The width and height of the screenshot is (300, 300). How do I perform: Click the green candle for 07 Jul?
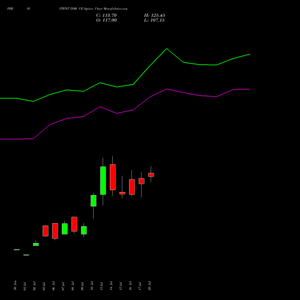coord(65,229)
